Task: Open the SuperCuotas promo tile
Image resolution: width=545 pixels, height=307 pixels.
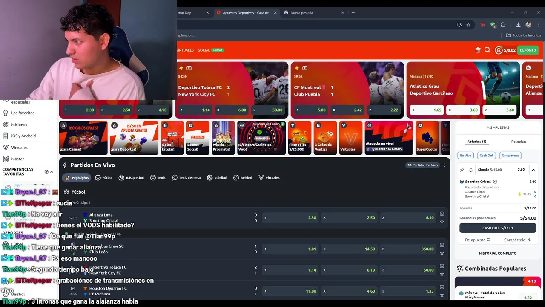Action: coord(427,138)
